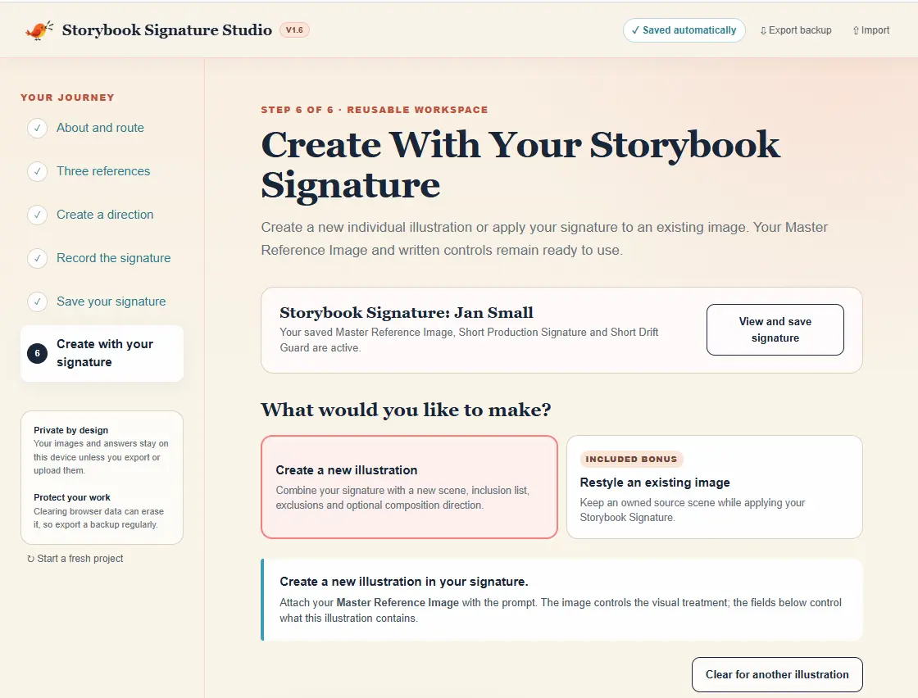Click the INCLUDED BONUS badge
The height and width of the screenshot is (698, 918).
click(631, 460)
